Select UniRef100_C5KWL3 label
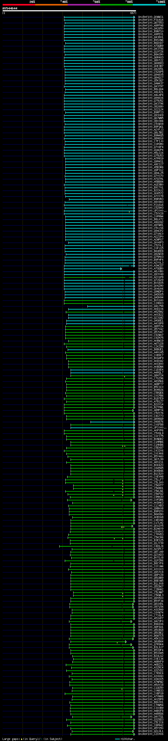This screenshot has height=741, width=168. [x=151, y=595]
